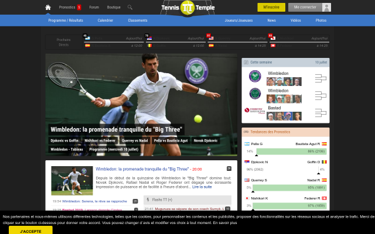Open the Djokovic article thumbnail image
The width and height of the screenshot is (375, 234).
pos(72,181)
